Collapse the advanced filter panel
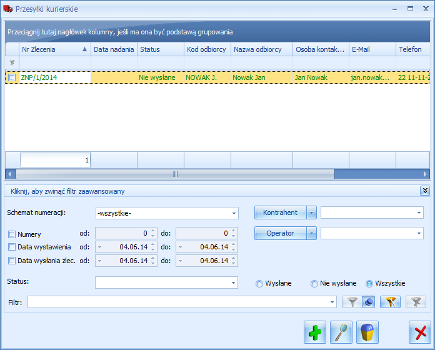This screenshot has height=350, width=435. pyautogui.click(x=425, y=191)
